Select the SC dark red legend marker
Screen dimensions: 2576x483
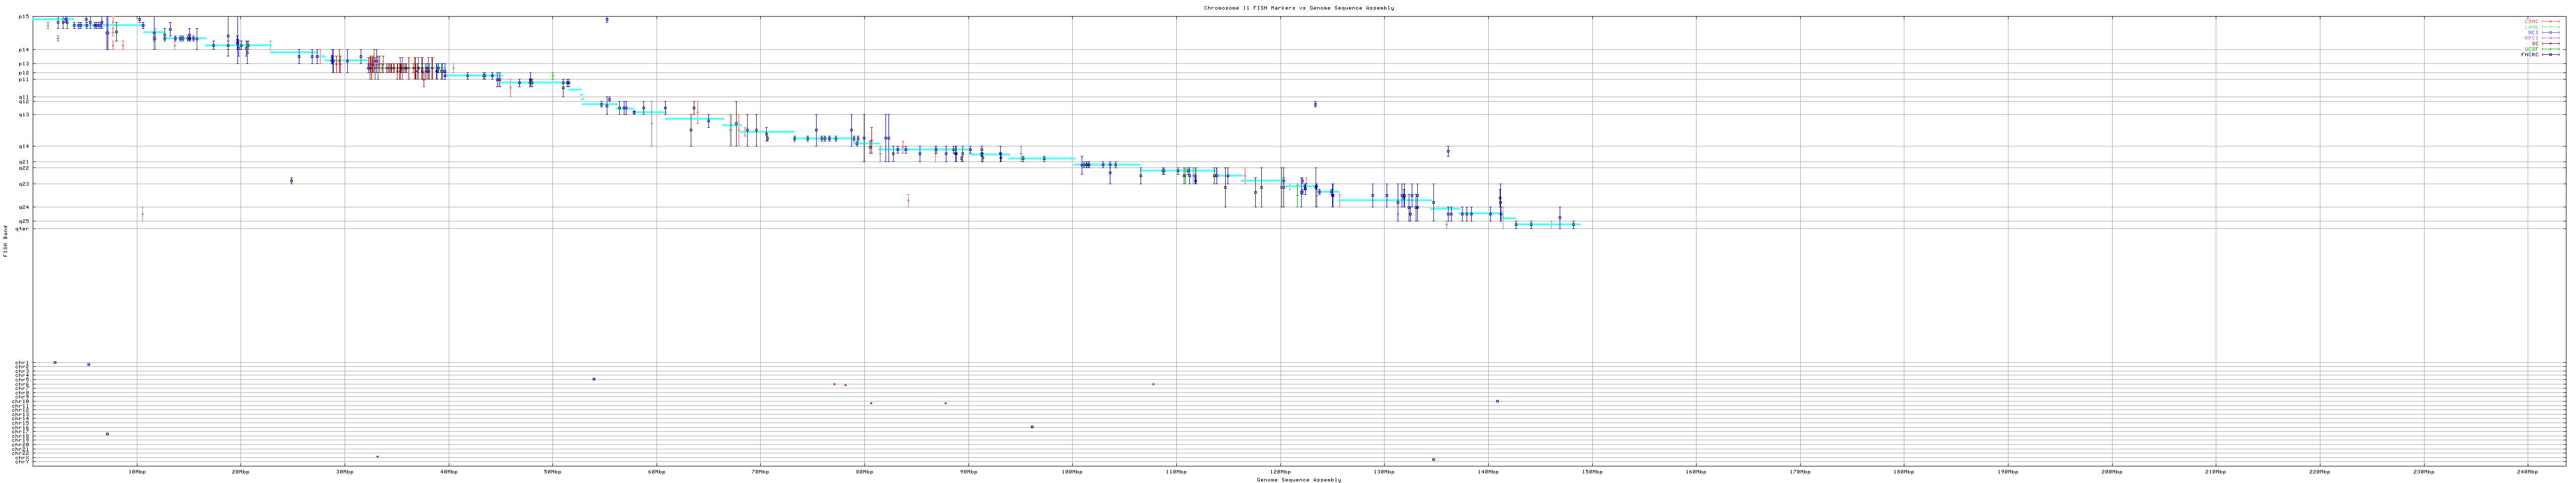click(2552, 43)
